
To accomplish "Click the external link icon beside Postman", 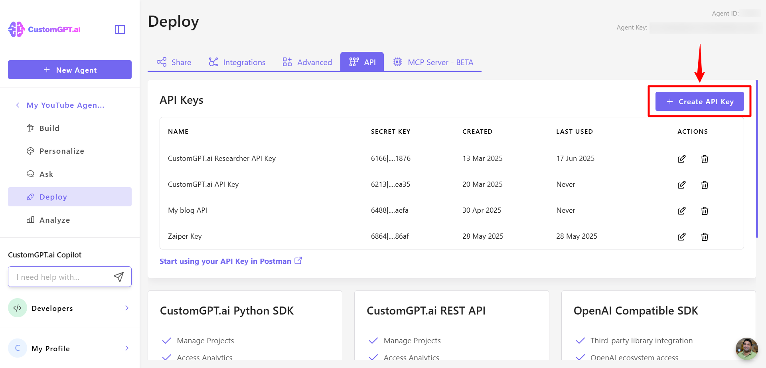I will click(298, 261).
